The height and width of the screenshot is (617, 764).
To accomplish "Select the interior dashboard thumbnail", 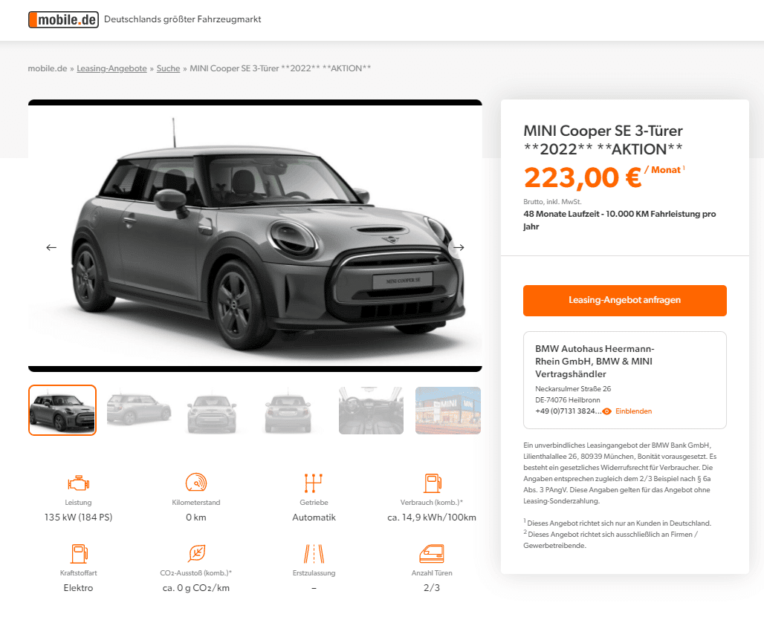I will pyautogui.click(x=371, y=410).
